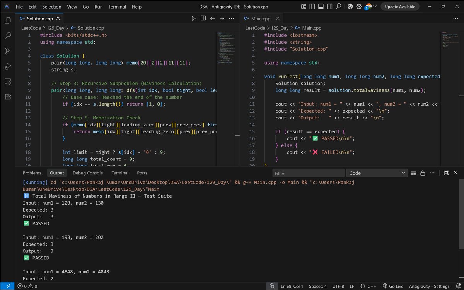
Task: Open more actions in the Output panel
Action: pyautogui.click(x=432, y=173)
